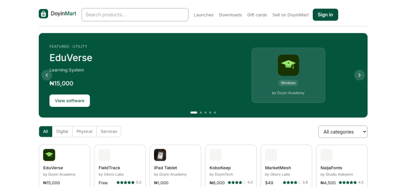The width and height of the screenshot is (401, 187).
Task: Click the EduVerse banner heading
Action: [x=71, y=58]
